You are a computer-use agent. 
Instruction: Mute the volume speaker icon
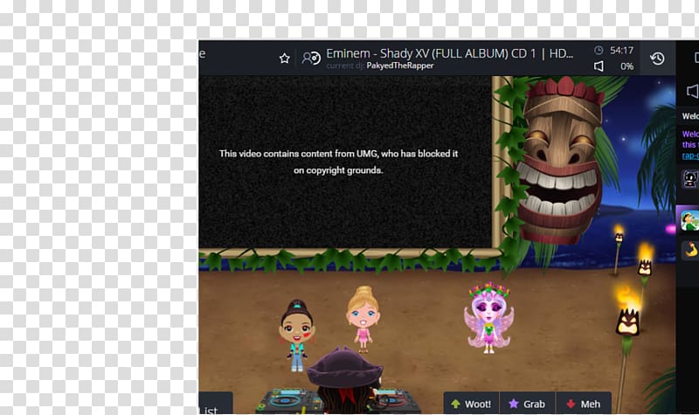[x=599, y=66]
